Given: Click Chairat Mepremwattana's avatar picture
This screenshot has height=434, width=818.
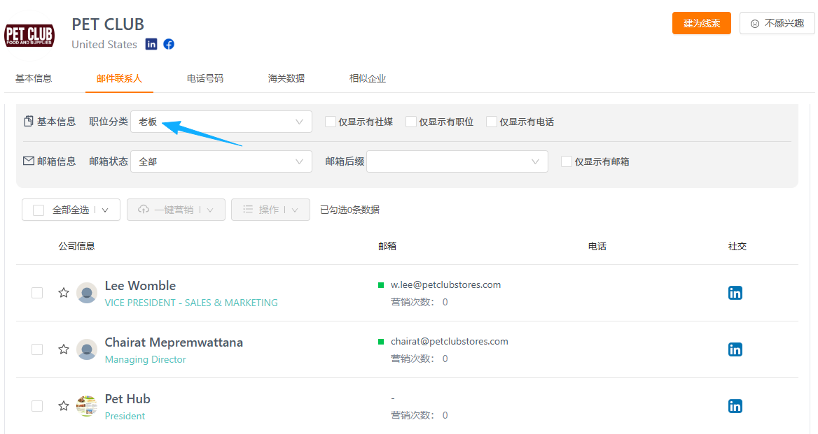Looking at the screenshot, I should [x=87, y=349].
